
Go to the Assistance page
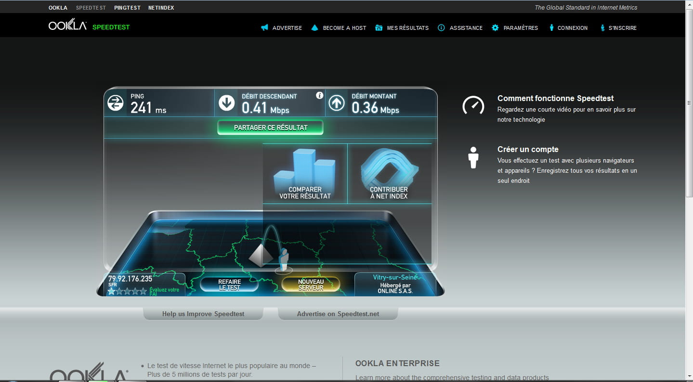[460, 28]
